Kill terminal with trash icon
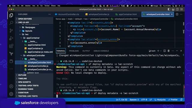192x108 pixels. pyautogui.click(x=169, y=51)
